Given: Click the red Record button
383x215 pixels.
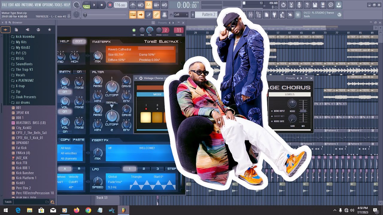Looking at the screenshot, I should point(110,5).
